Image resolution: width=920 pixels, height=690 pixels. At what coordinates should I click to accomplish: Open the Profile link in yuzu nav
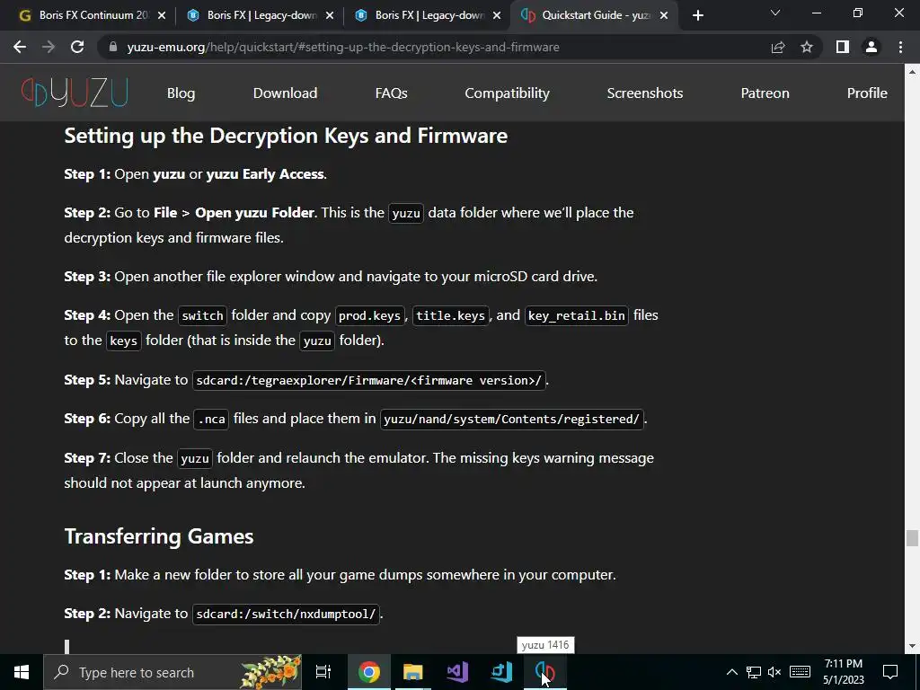tap(867, 93)
